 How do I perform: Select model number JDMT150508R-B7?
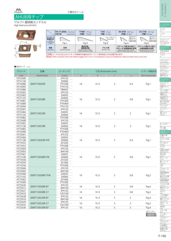point(40,187)
